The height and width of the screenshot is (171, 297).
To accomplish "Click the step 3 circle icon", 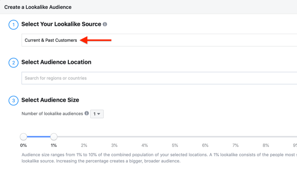I will point(13,101).
